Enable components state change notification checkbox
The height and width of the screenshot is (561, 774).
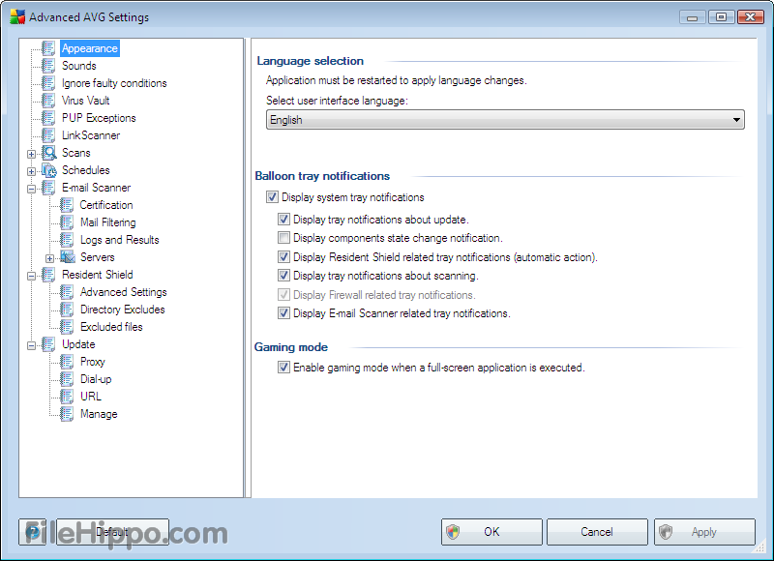pyautogui.click(x=283, y=238)
